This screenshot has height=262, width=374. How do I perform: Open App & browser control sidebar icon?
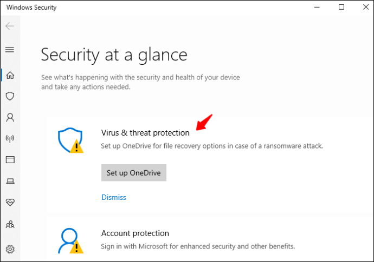[10, 159]
